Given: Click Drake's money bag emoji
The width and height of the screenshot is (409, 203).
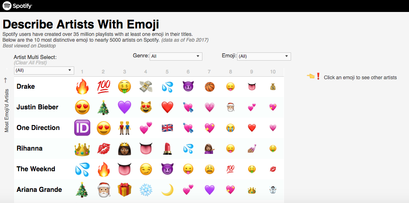Looking at the screenshot, I should tap(273, 87).
